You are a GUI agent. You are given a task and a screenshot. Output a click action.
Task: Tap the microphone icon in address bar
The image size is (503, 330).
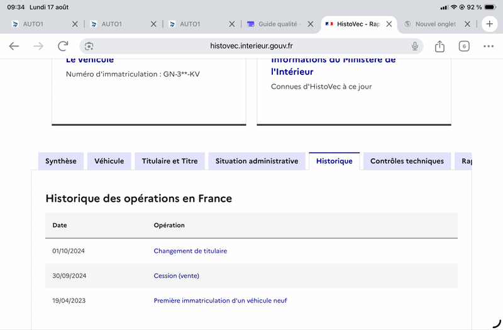pyautogui.click(x=415, y=46)
